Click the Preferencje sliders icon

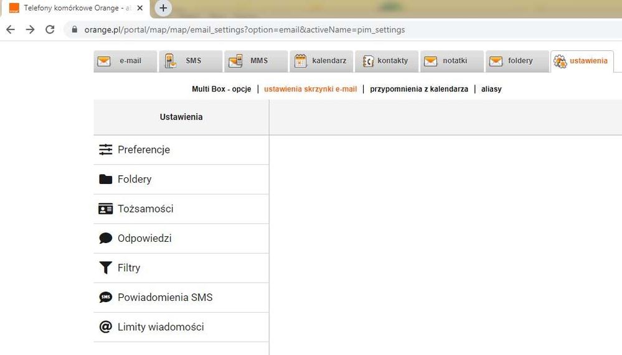click(105, 149)
